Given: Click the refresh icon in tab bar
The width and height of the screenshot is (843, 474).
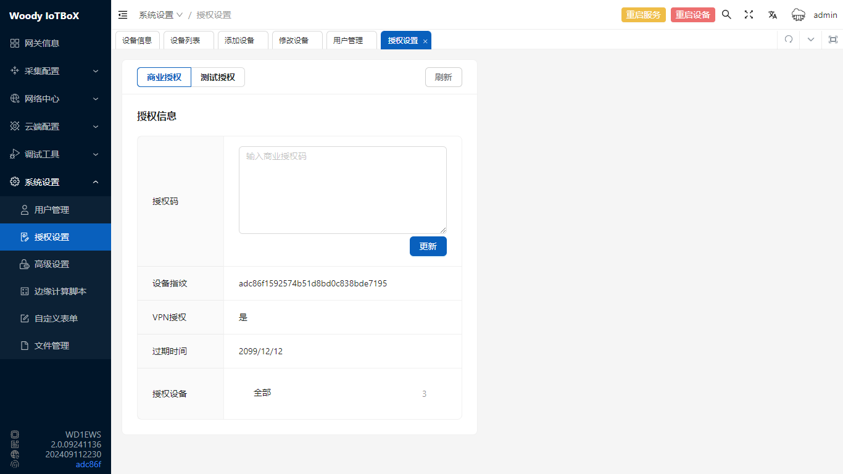Looking at the screenshot, I should click(x=788, y=39).
